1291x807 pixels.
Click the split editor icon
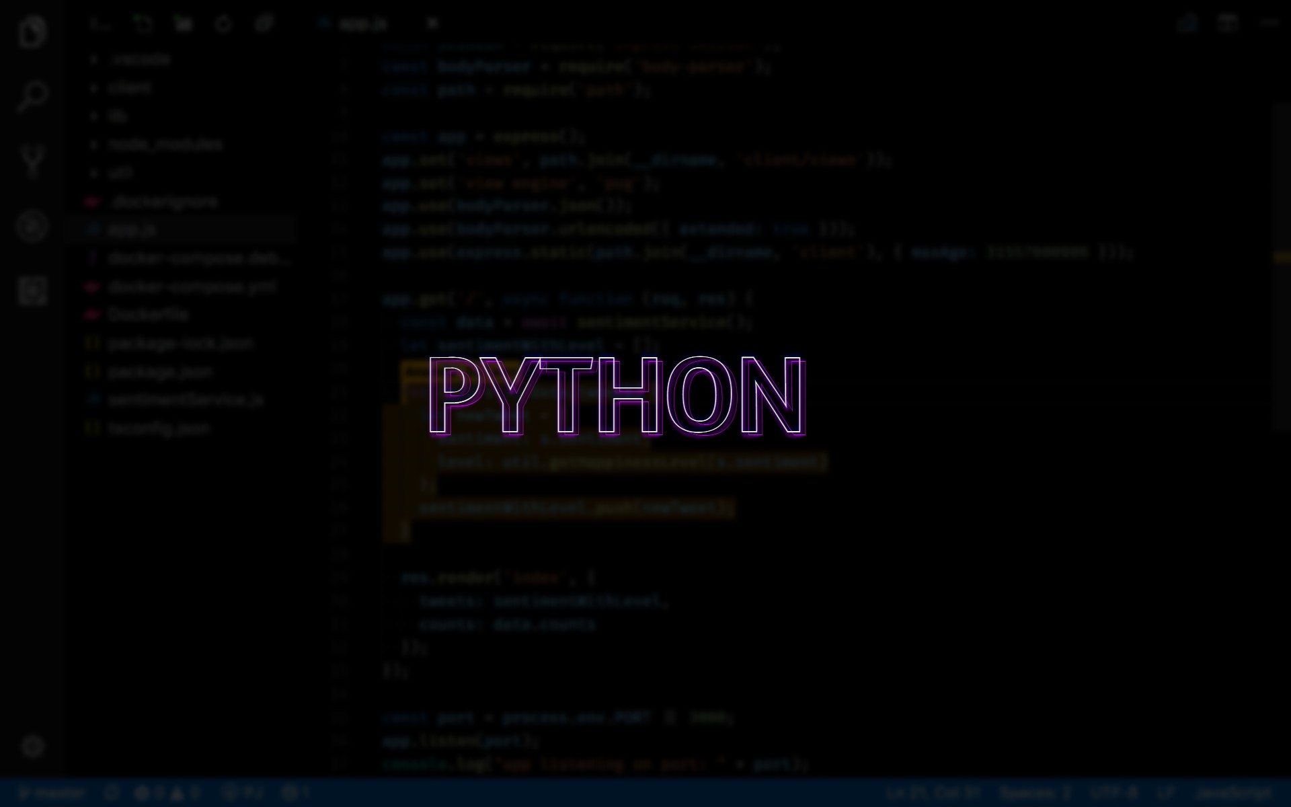point(1228,24)
